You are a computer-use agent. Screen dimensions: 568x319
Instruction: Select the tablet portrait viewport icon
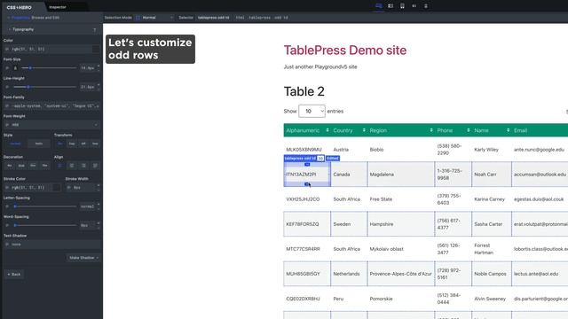point(402,6)
